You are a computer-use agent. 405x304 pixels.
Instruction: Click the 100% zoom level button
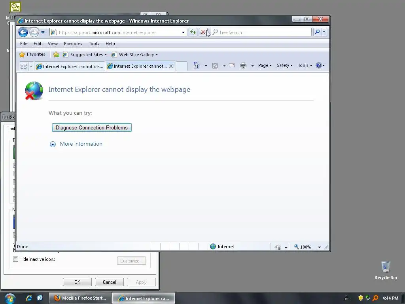(303, 247)
